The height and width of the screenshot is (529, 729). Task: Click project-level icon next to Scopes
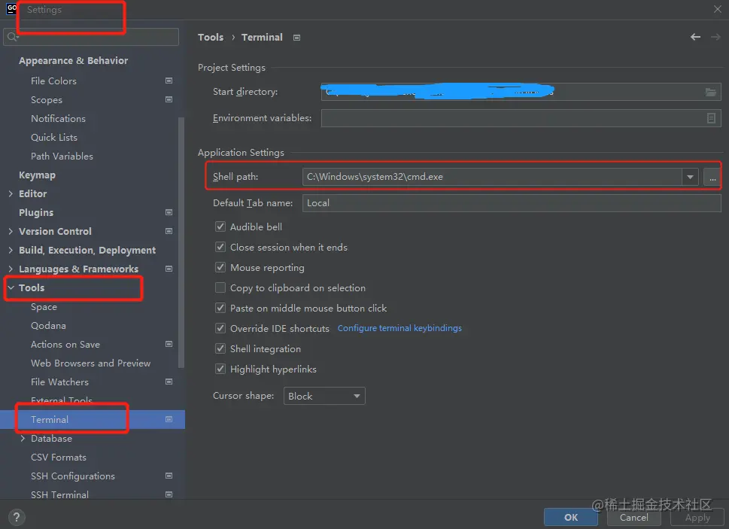[x=169, y=99]
